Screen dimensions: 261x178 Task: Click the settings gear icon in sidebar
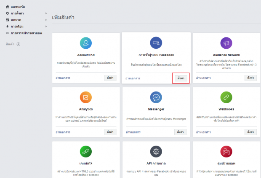tap(7, 13)
